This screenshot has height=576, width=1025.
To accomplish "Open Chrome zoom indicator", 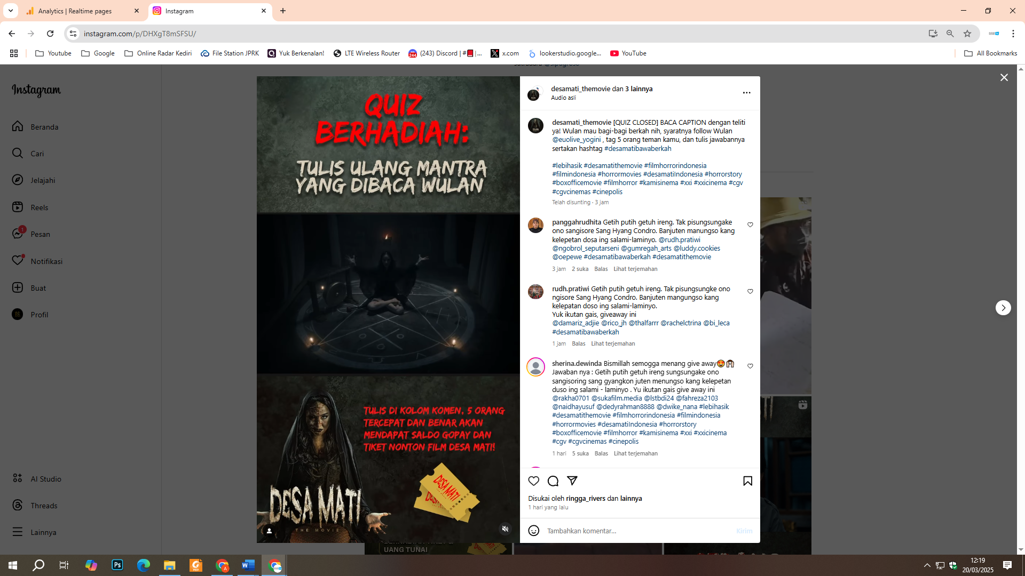I will (x=950, y=34).
